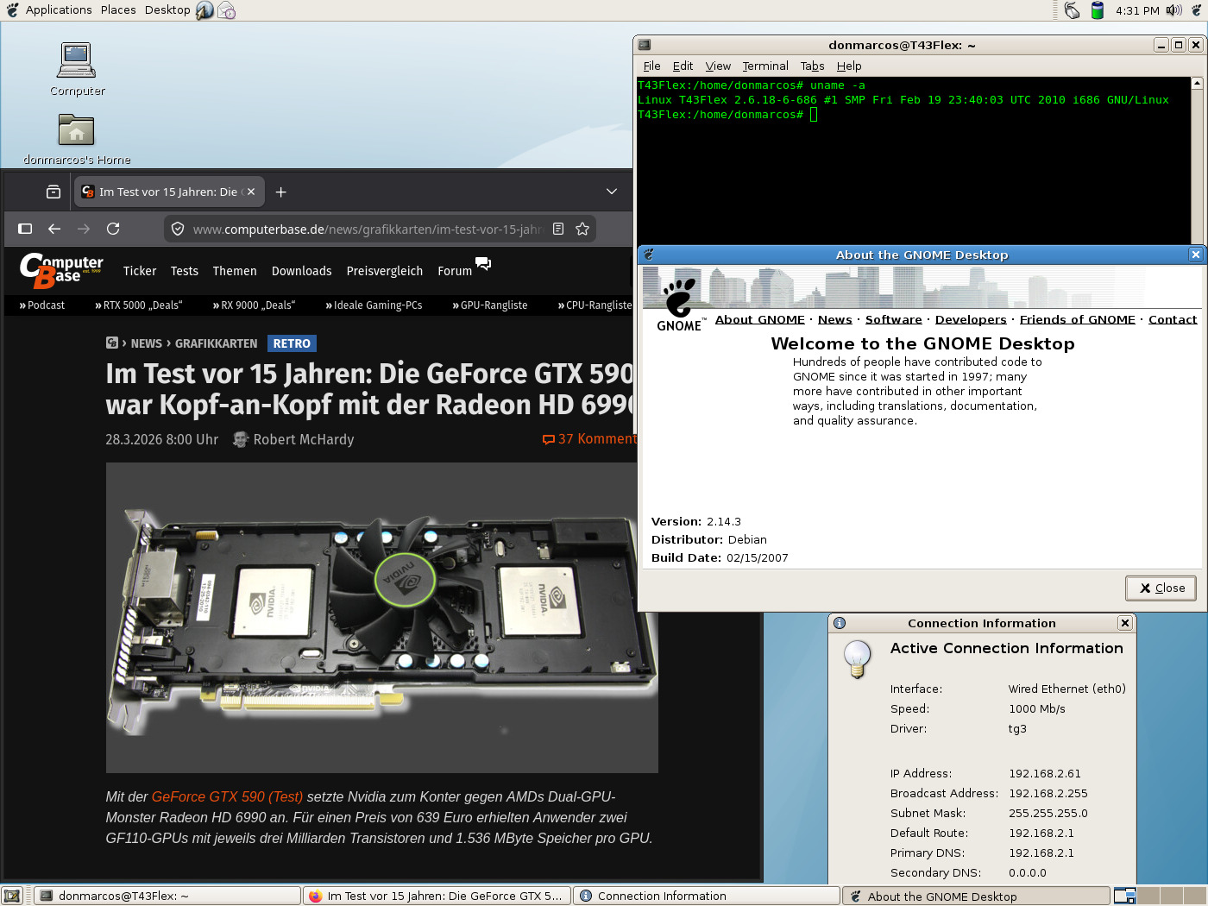
Task: Open a new browser tab with plus
Action: coord(280,192)
